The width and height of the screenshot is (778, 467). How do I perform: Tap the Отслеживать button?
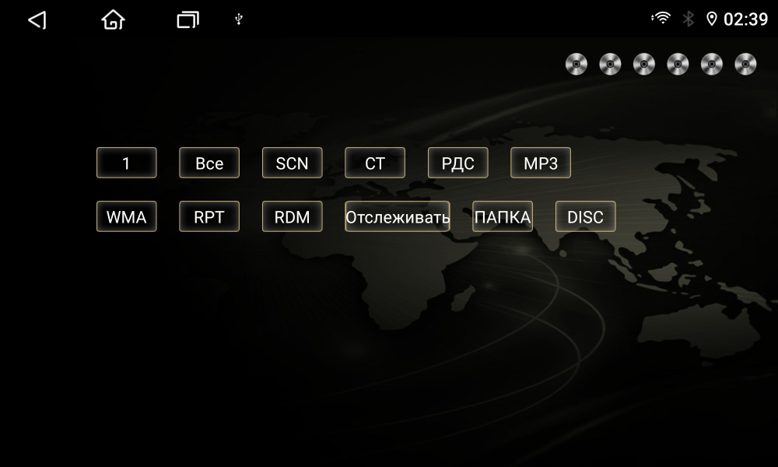(398, 216)
